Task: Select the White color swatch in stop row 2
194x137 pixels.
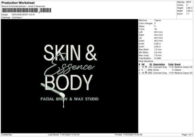Action: pos(146,70)
